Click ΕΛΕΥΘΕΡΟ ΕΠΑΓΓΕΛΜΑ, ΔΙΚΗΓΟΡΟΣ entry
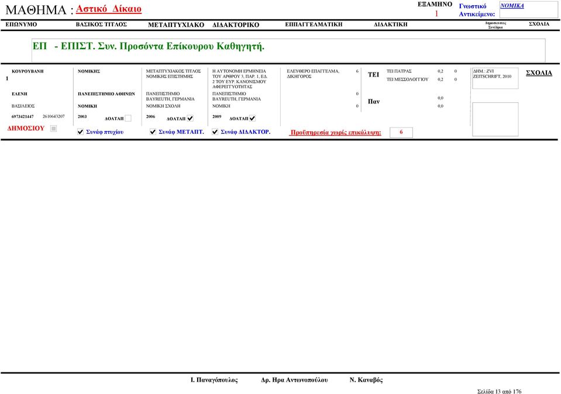Viewport: 561px width, 394px height. 313,74
